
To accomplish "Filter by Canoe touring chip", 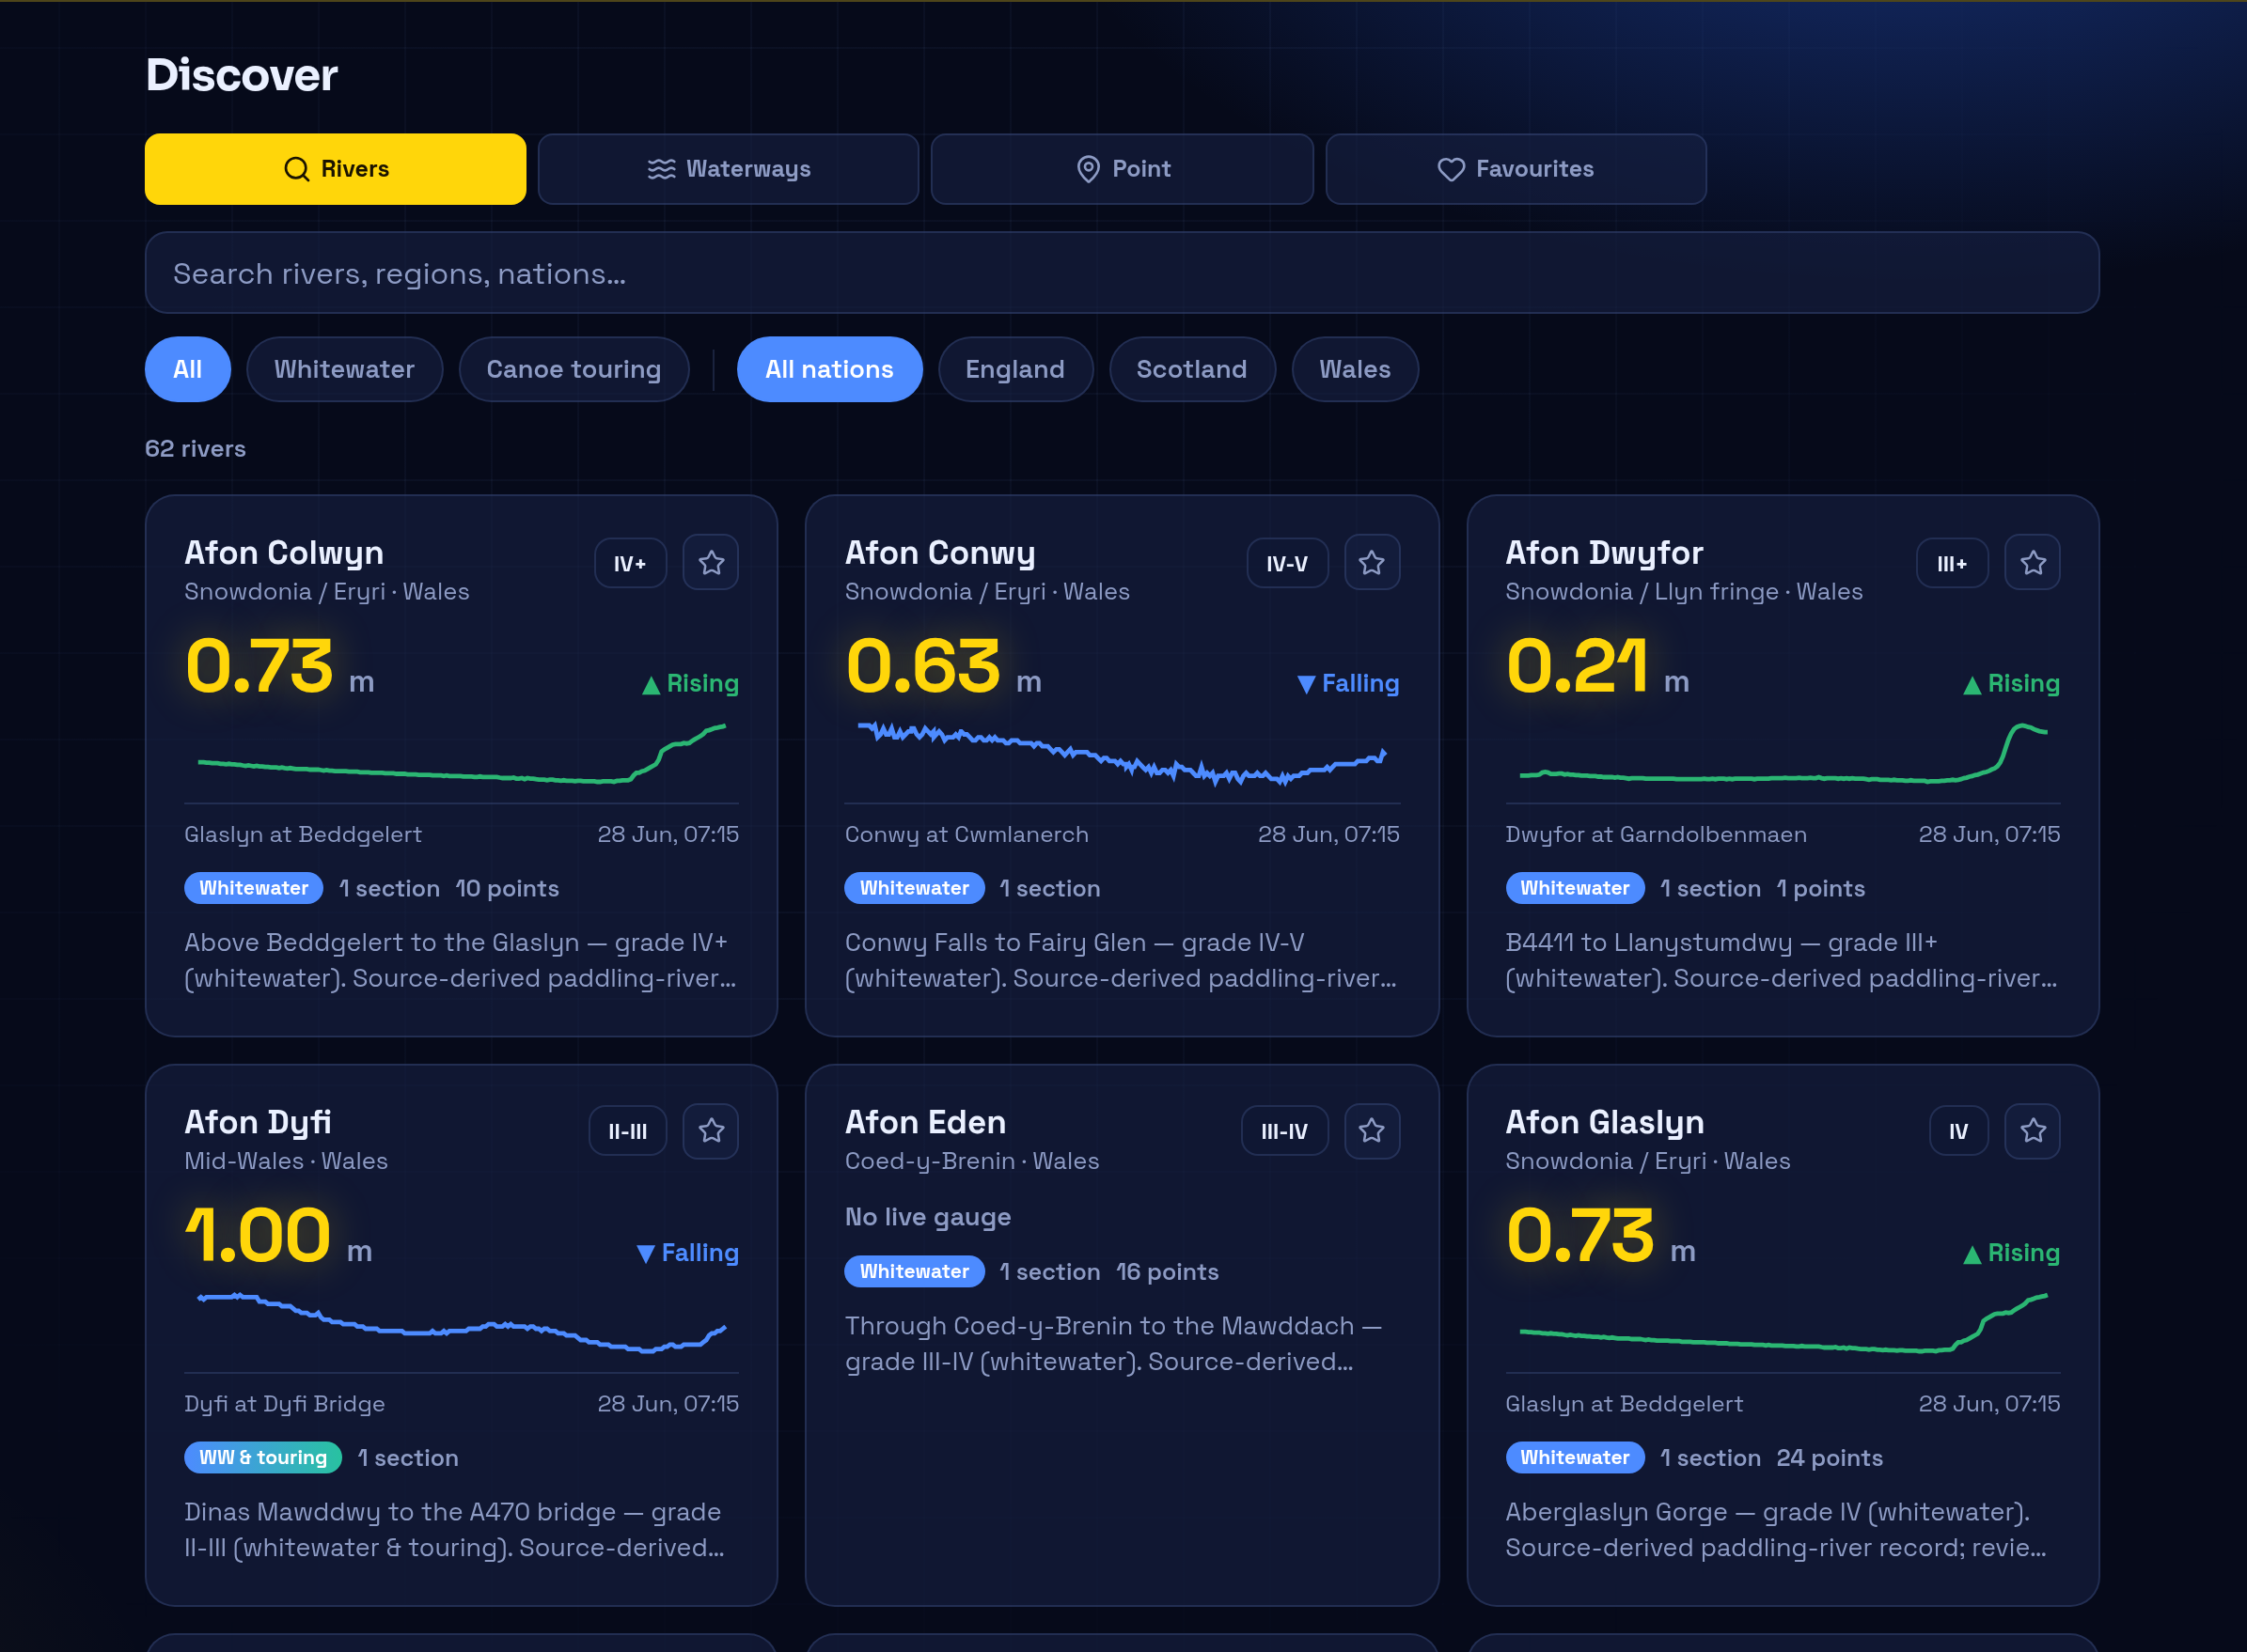I will tap(574, 370).
